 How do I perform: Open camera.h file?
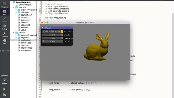tap(25, 17)
